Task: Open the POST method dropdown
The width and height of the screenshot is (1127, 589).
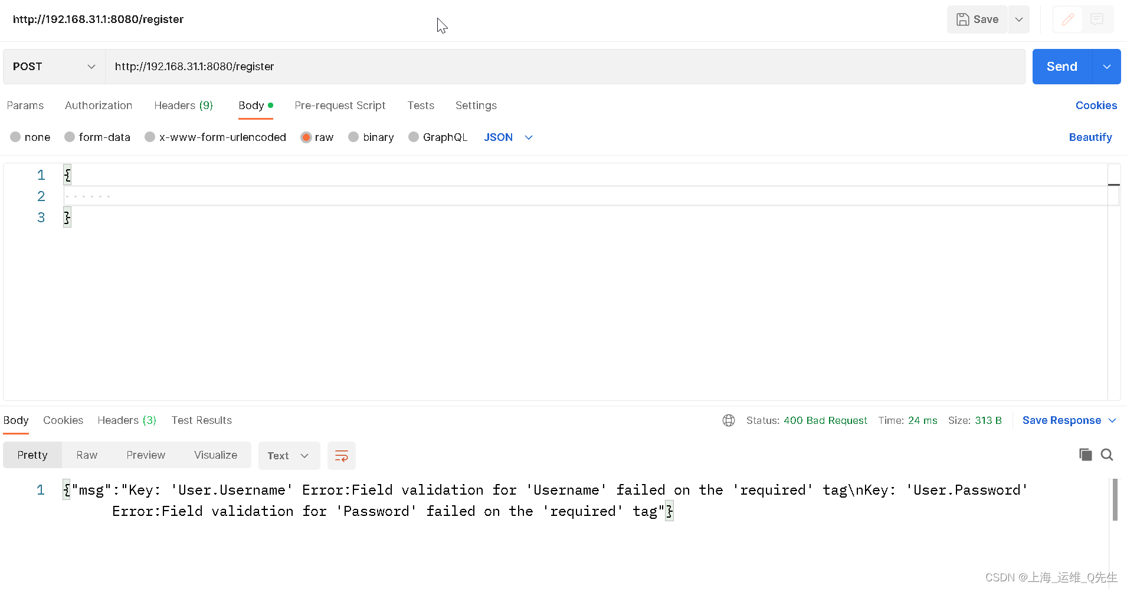Action: tap(54, 67)
